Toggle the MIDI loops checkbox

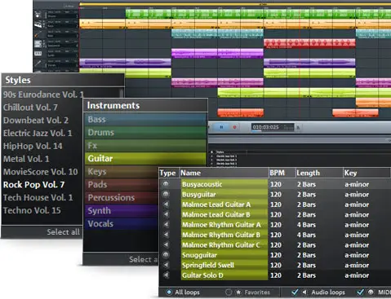[360, 292]
